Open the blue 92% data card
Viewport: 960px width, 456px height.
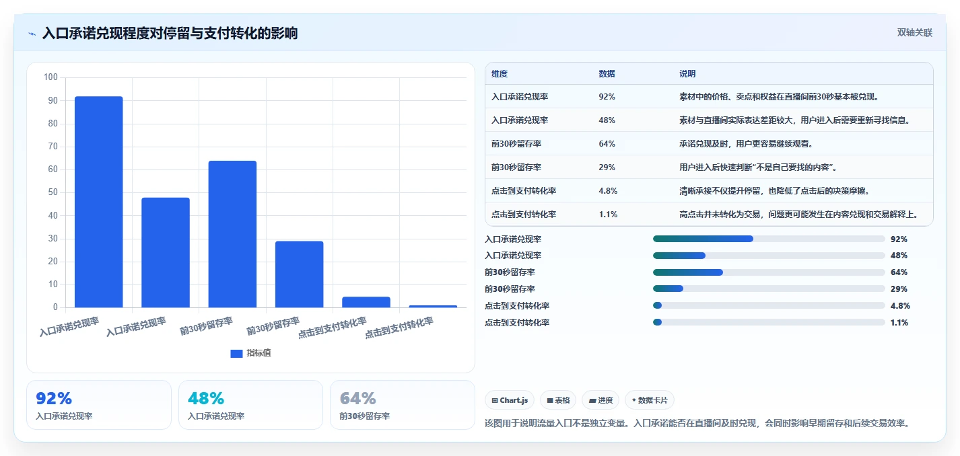(x=99, y=405)
